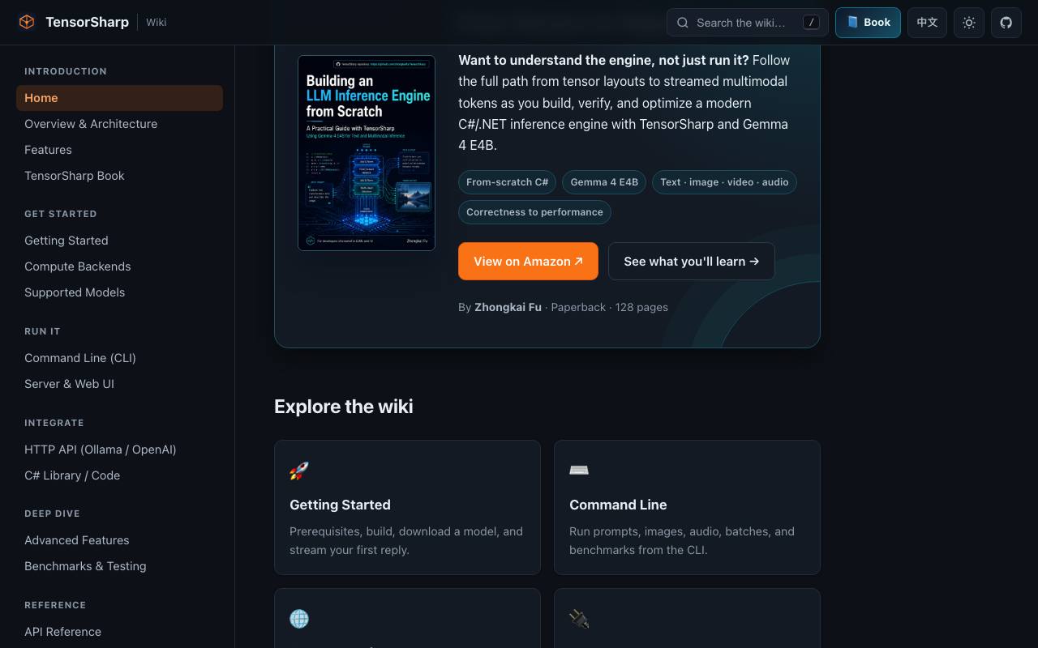Click the REFERENCE section label
Viewport: 1038px width, 648px height.
click(x=55, y=605)
